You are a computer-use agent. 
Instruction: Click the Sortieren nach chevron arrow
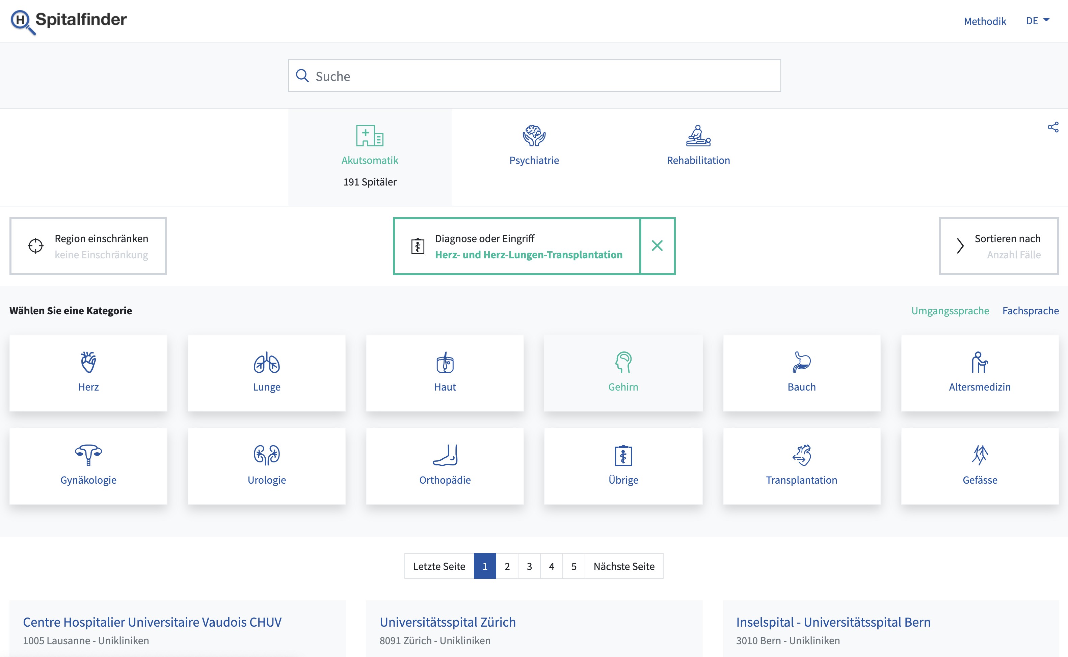coord(960,246)
